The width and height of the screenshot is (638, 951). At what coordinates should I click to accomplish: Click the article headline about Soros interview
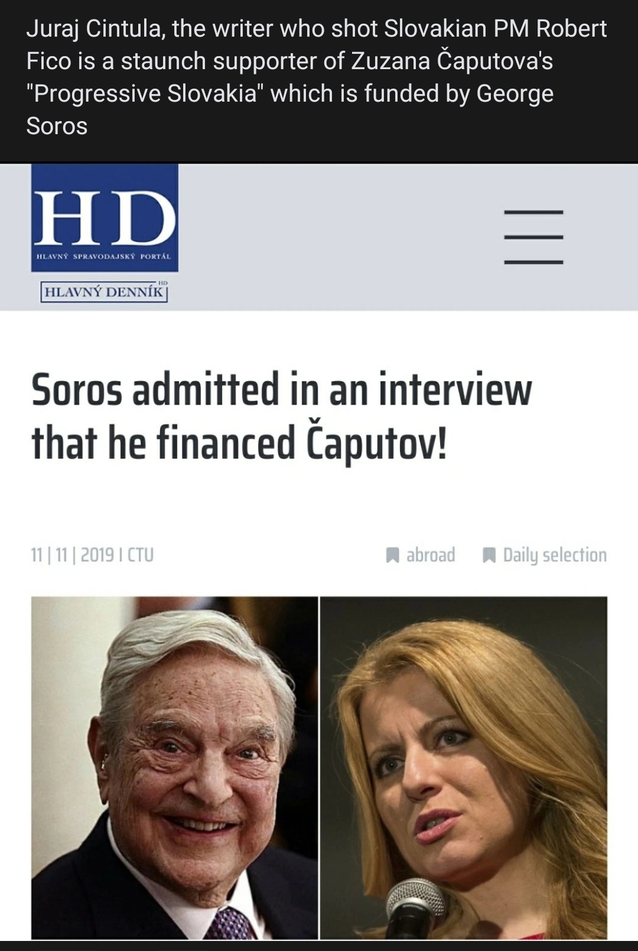tap(282, 416)
